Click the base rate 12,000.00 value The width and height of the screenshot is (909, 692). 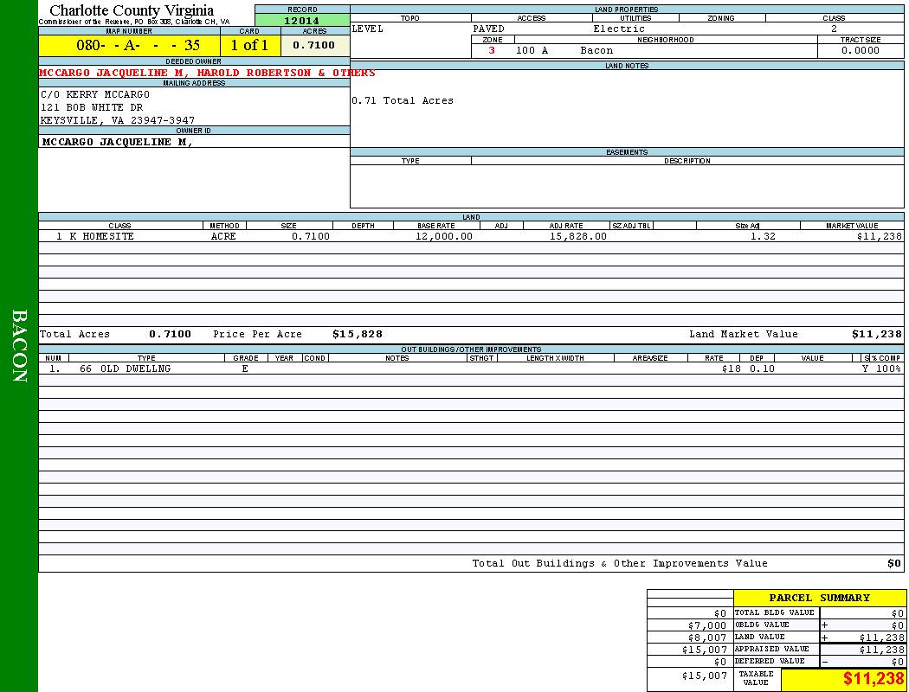(x=443, y=236)
